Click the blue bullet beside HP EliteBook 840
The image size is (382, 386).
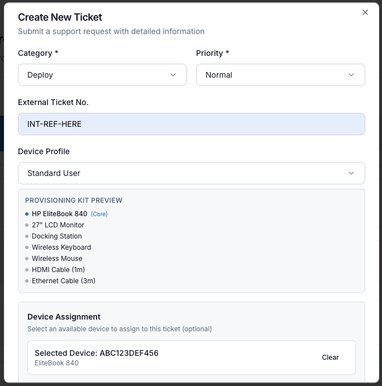(x=27, y=214)
